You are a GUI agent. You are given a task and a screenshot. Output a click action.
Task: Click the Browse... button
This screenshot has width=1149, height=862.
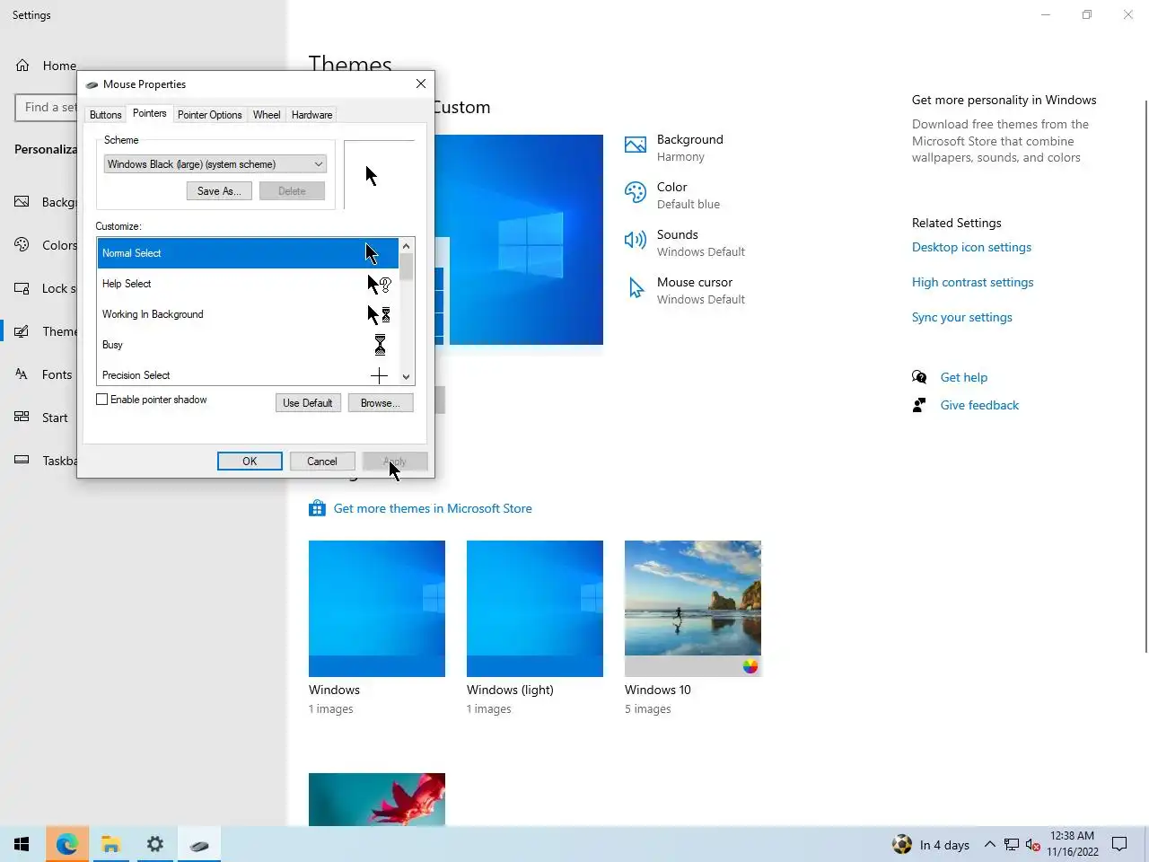(x=381, y=403)
